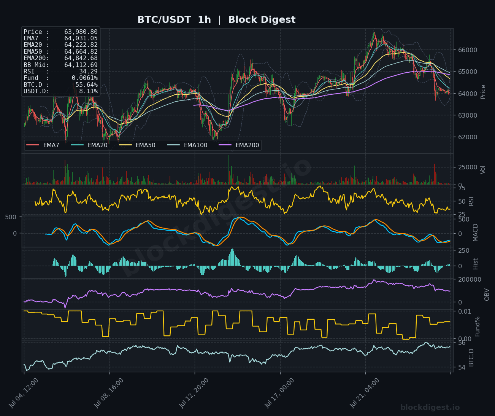Screen dimensions: 495x416
Task: Click the OBV axis title
Action: pos(487,294)
